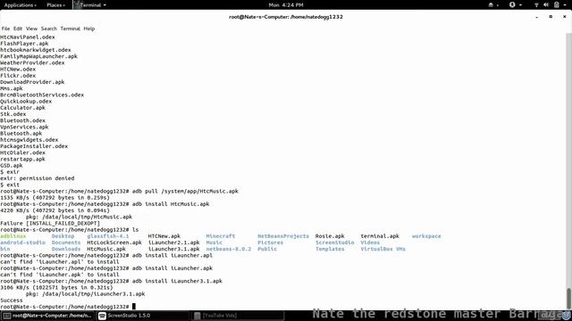Open the Search menu
The height and width of the screenshot is (321, 572).
click(x=49, y=29)
